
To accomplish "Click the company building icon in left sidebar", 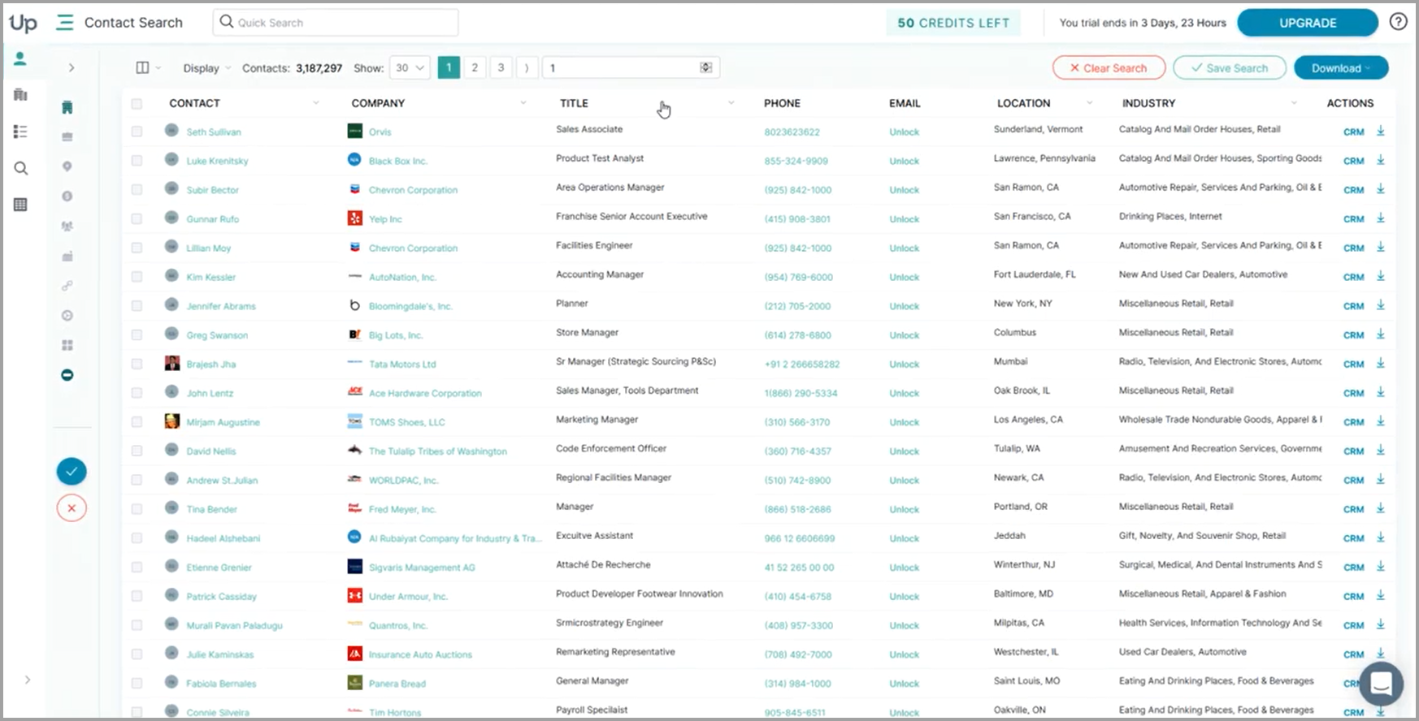I will (21, 95).
